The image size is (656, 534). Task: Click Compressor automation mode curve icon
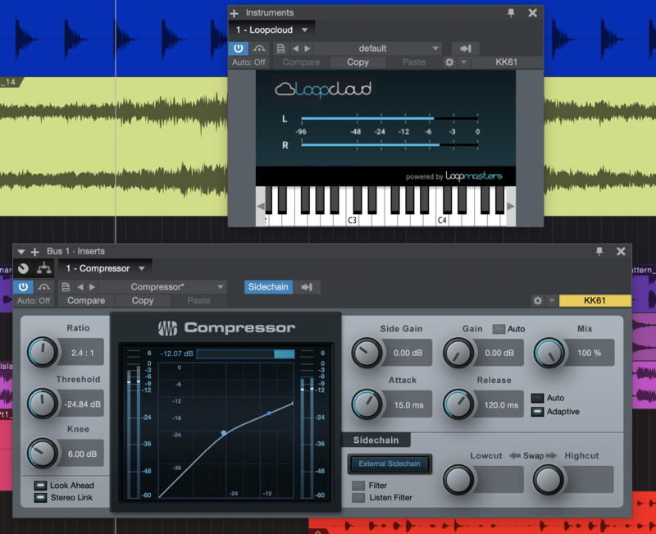tap(44, 287)
